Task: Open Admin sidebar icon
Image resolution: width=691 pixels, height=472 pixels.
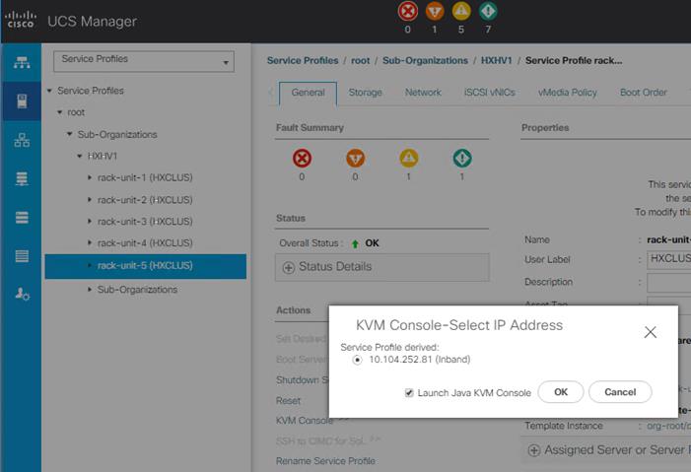Action: [x=22, y=294]
